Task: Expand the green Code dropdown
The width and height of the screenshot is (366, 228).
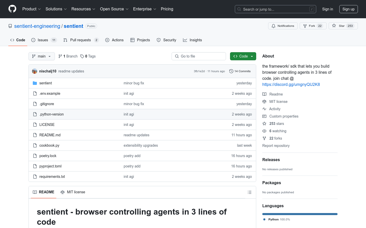Action: (x=243, y=56)
